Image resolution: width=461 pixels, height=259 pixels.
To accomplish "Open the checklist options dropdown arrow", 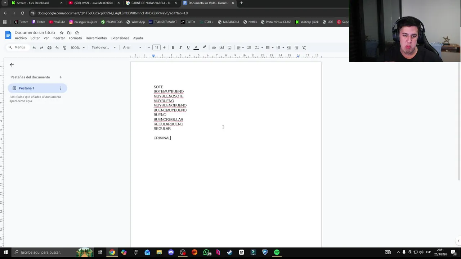I will [x=262, y=47].
